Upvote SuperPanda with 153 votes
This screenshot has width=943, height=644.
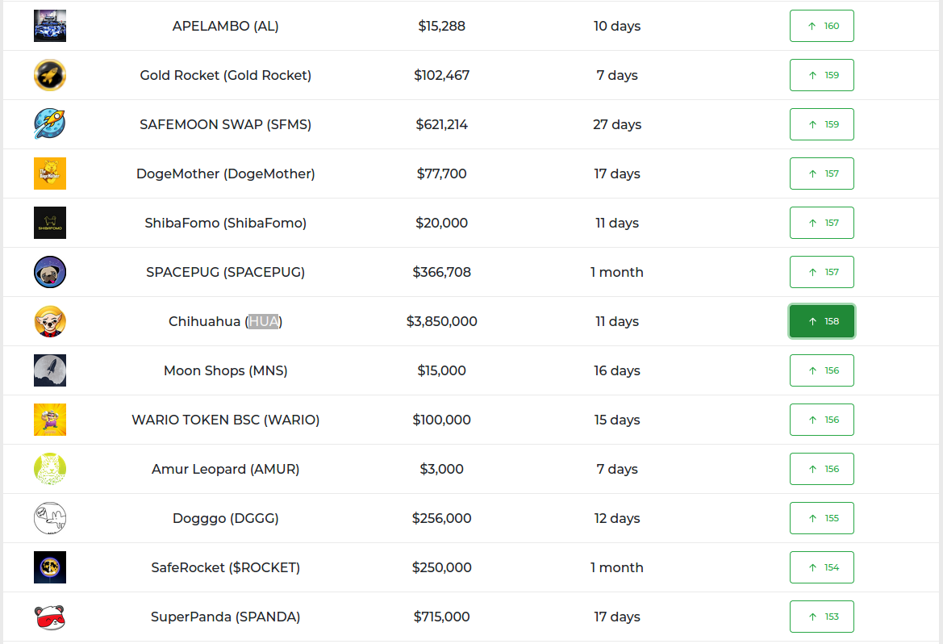click(821, 617)
